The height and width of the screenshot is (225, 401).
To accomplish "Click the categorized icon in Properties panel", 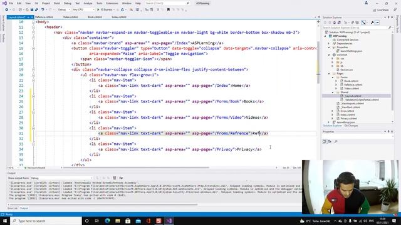I will click(325, 141).
